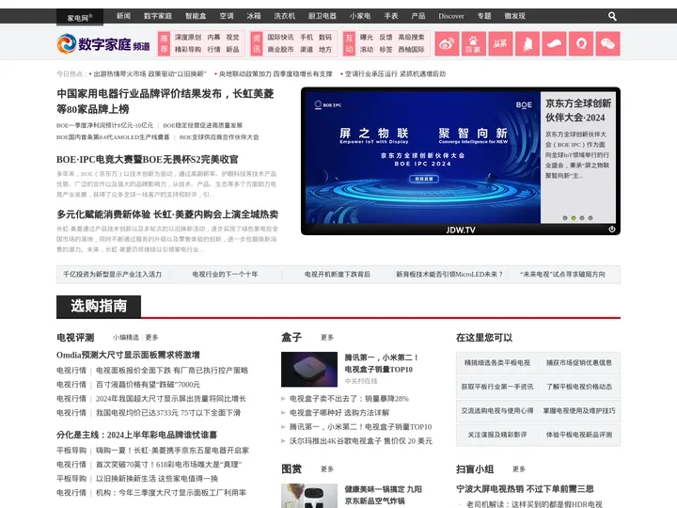Click the 视频直播 button in banner
The image size is (677, 508).
pyautogui.click(x=423, y=179)
